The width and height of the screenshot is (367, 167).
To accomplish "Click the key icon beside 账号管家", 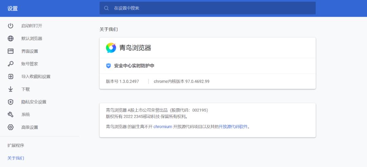I will coord(11,64).
